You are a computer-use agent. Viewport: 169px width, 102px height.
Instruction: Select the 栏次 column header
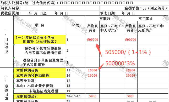pos(76,25)
